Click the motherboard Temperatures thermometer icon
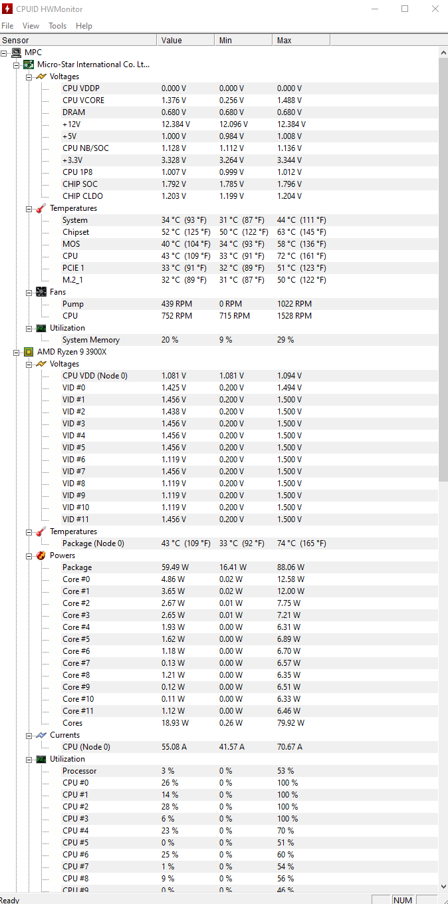 (41, 208)
